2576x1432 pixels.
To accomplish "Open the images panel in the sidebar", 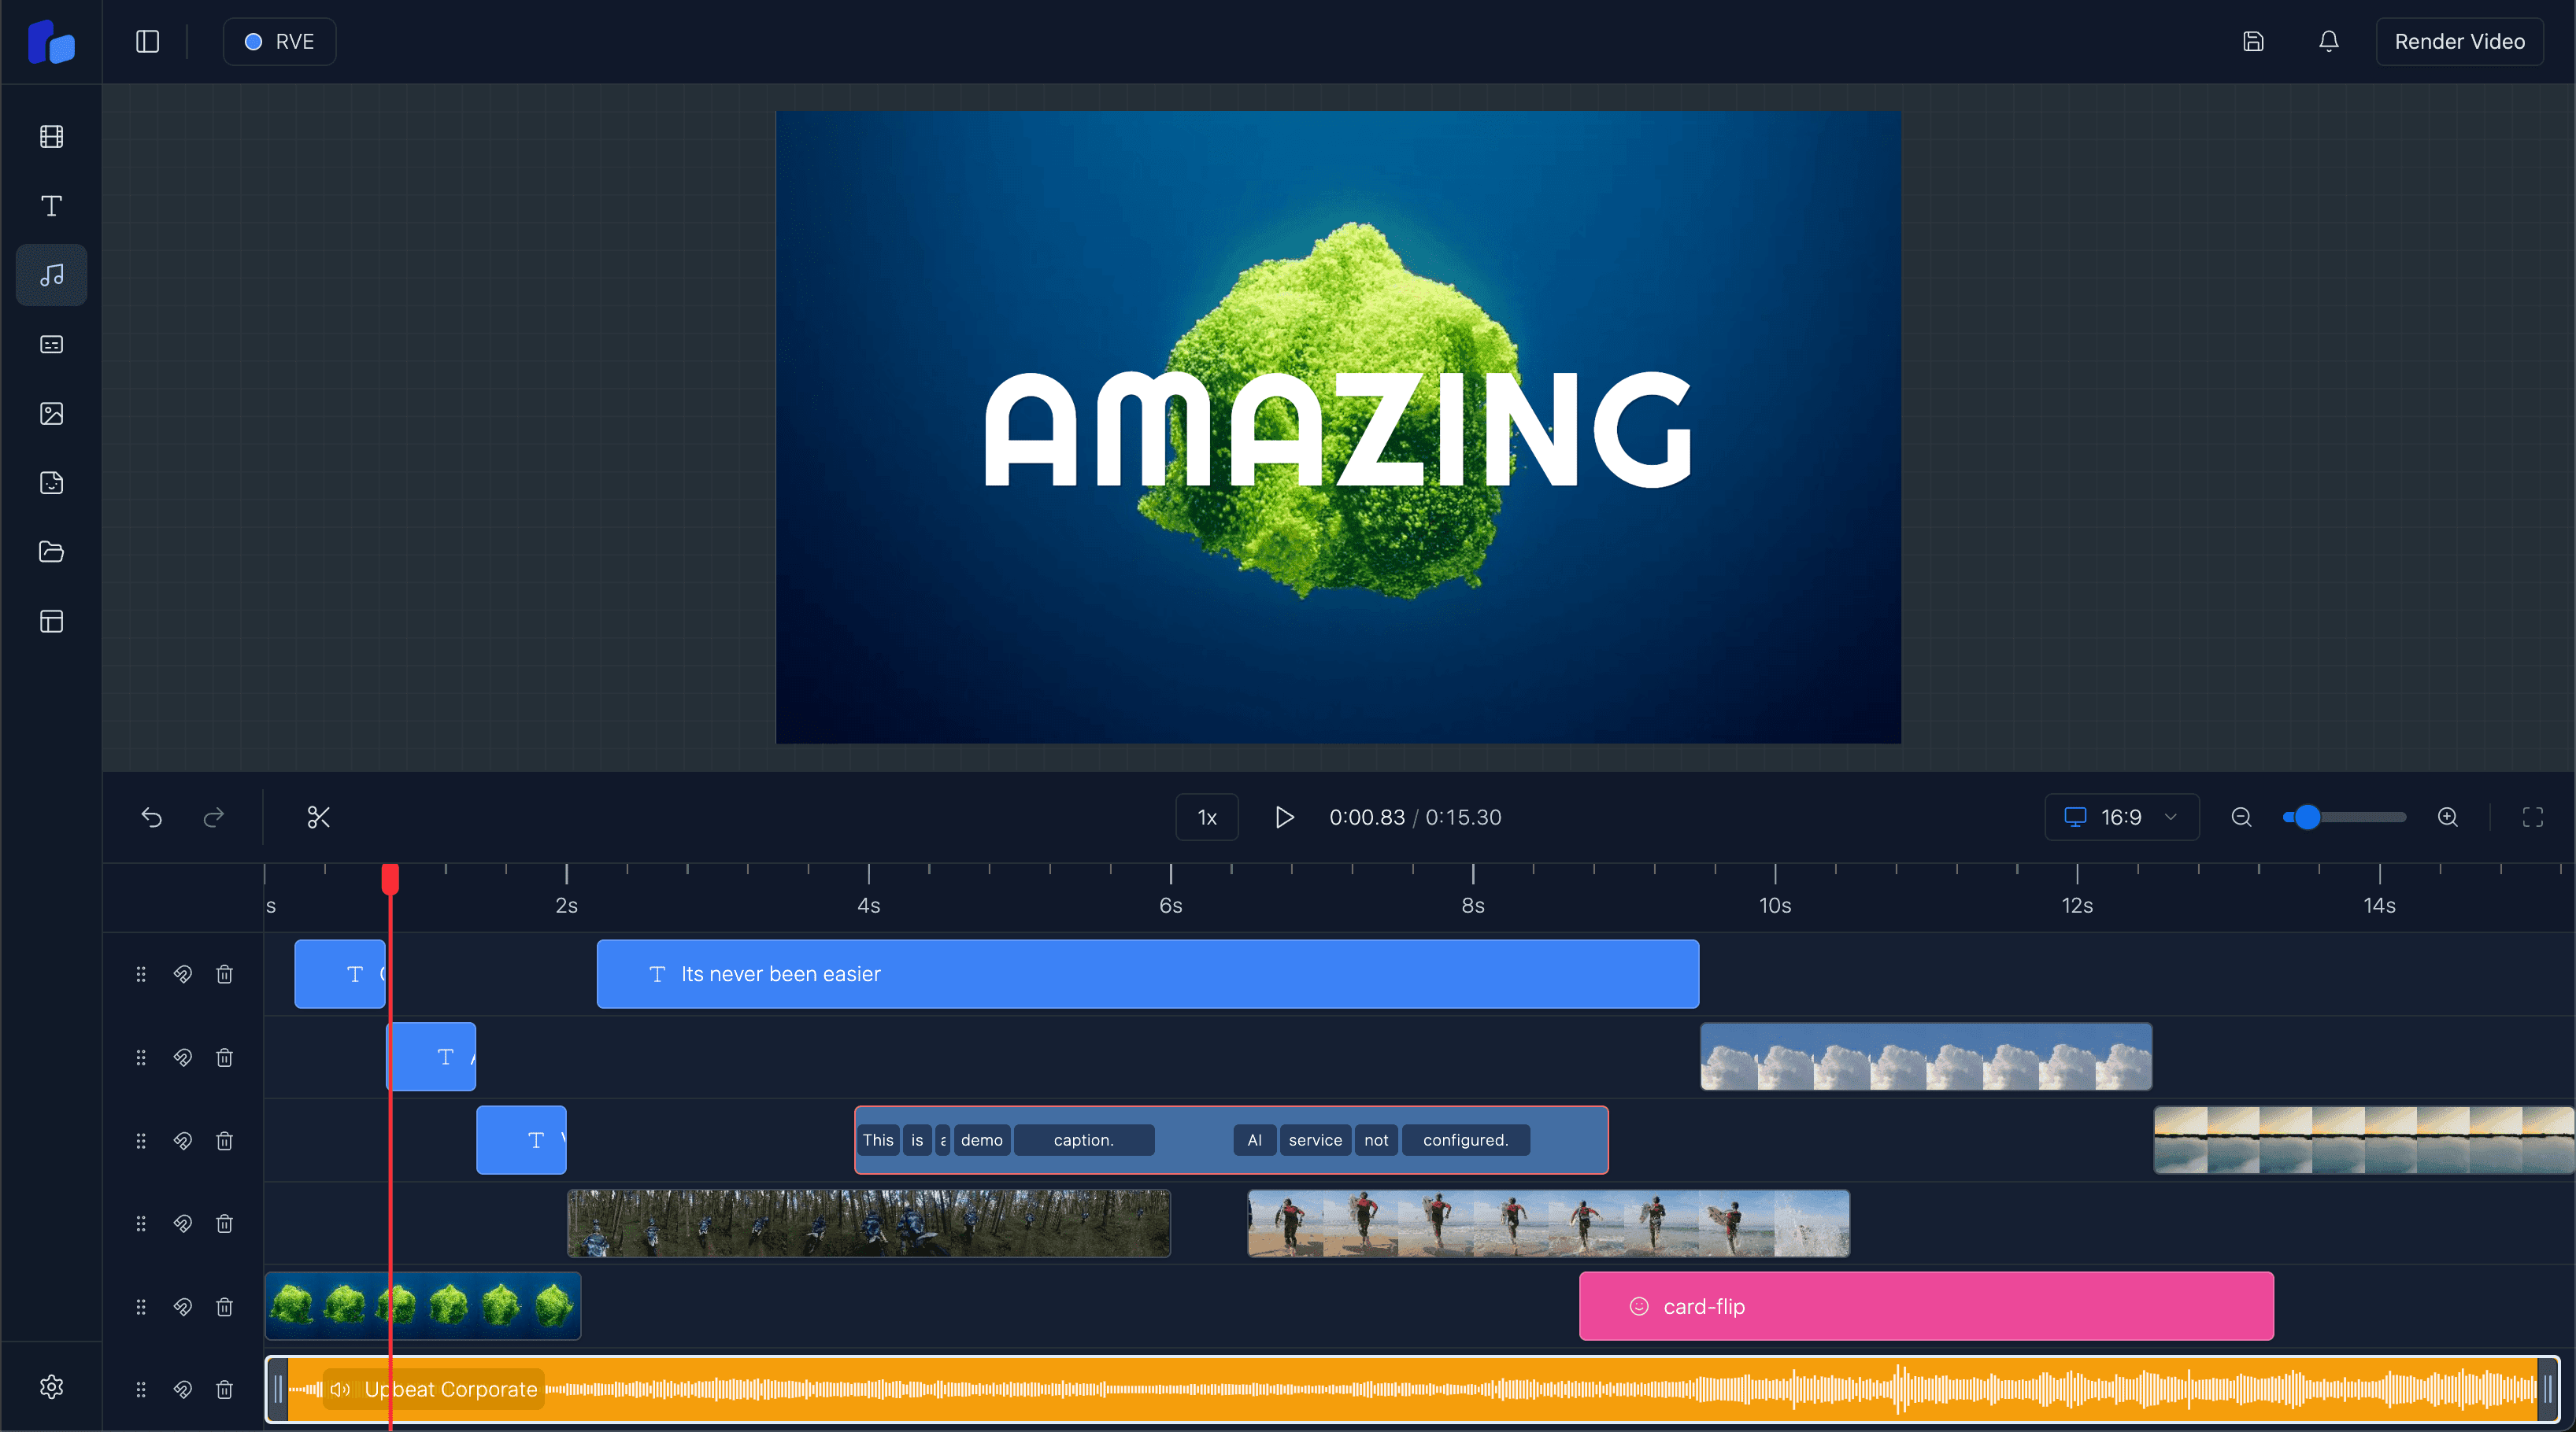I will [51, 413].
